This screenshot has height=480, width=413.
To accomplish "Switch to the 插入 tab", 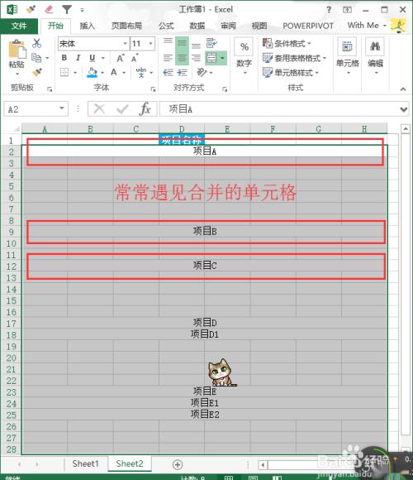I will point(87,26).
